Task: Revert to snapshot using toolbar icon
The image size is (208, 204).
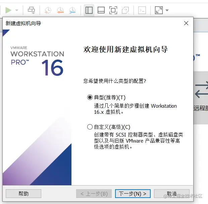Action: pyautogui.click(x=60, y=10)
